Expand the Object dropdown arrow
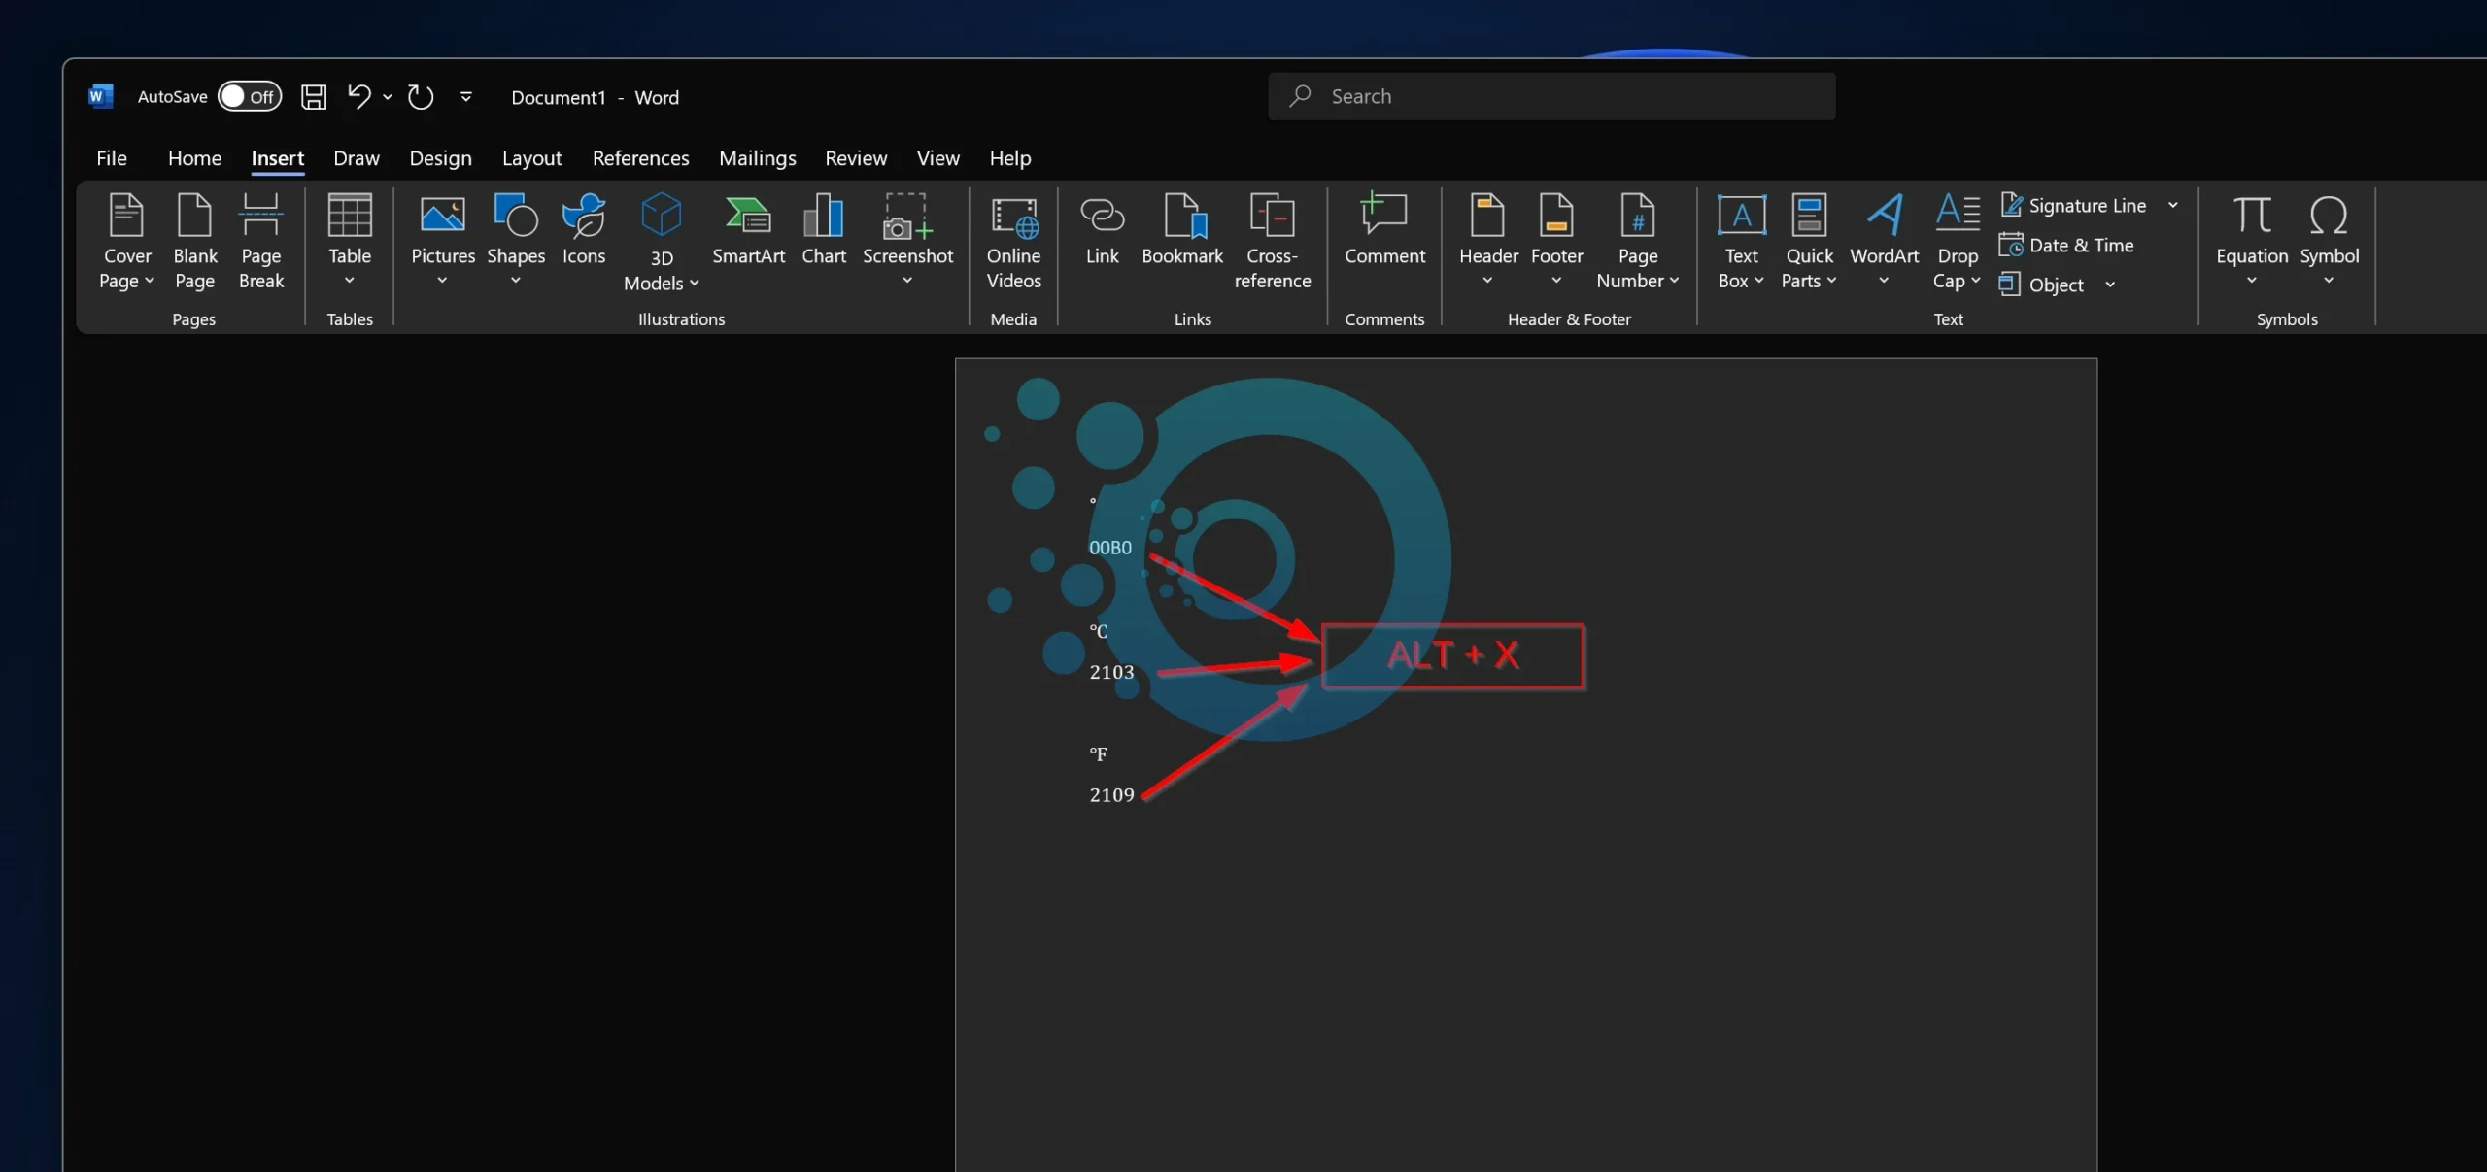 pos(2110,285)
